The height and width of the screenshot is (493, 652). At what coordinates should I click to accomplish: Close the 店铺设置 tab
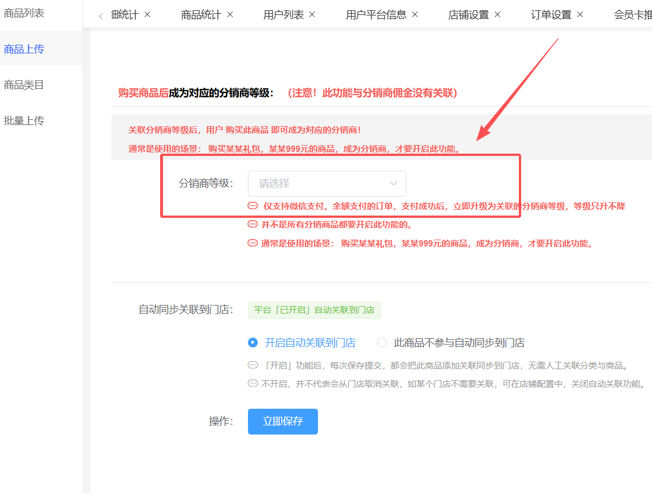tap(498, 14)
